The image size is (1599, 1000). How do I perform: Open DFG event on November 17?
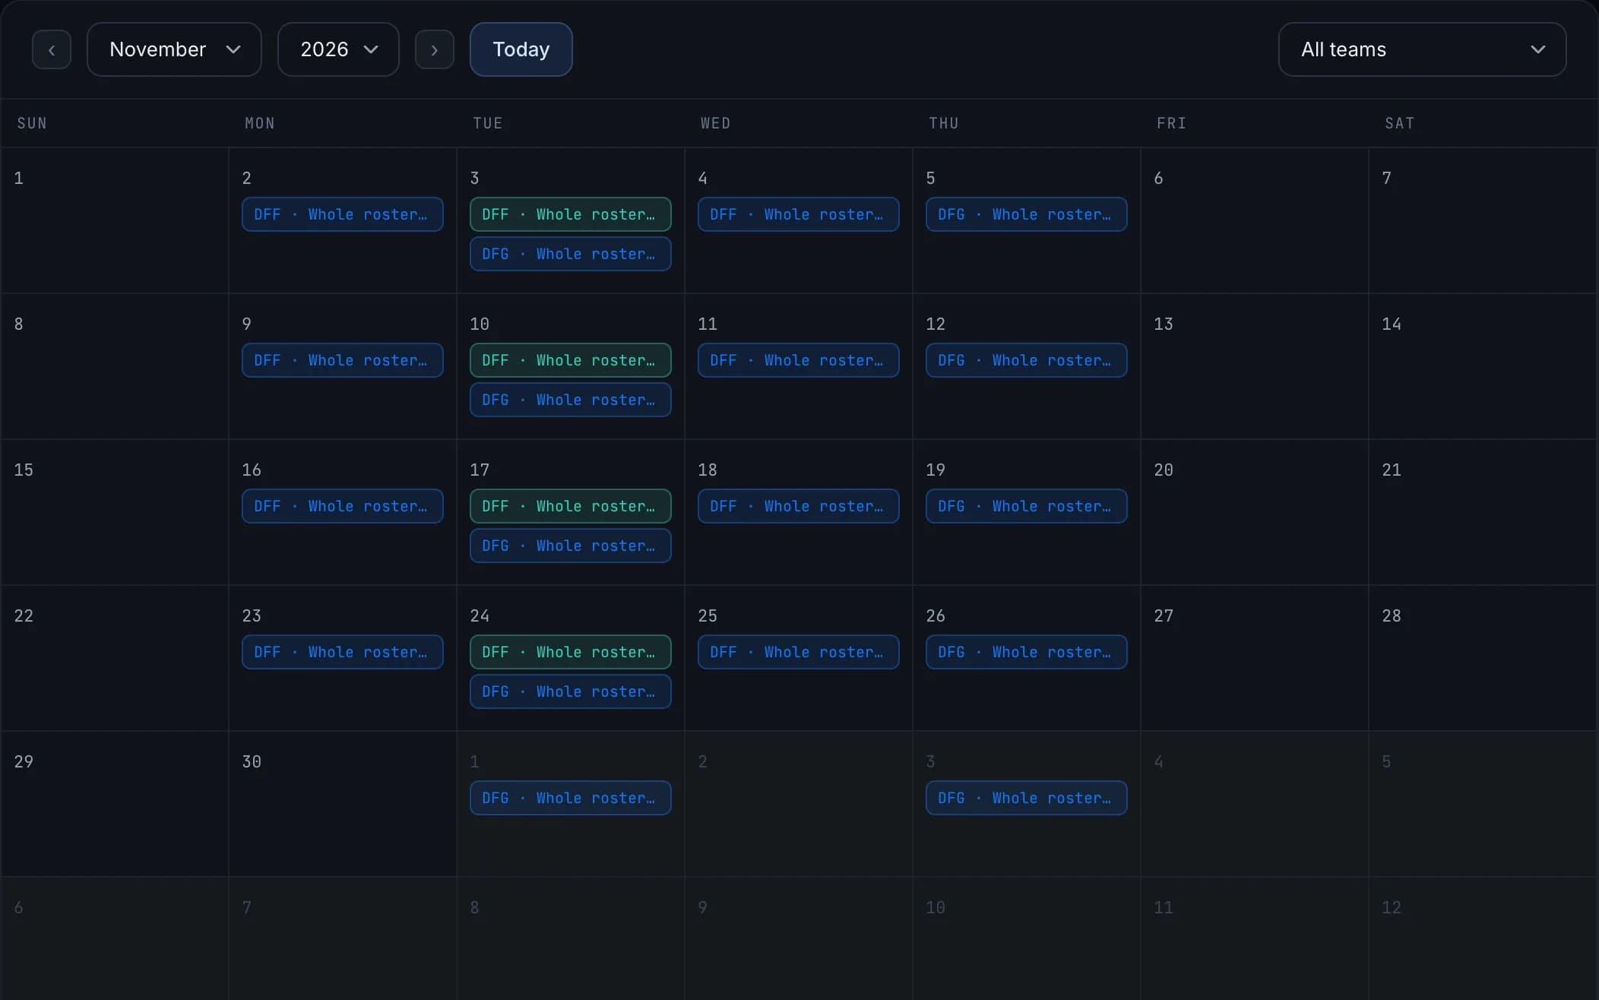tap(571, 546)
